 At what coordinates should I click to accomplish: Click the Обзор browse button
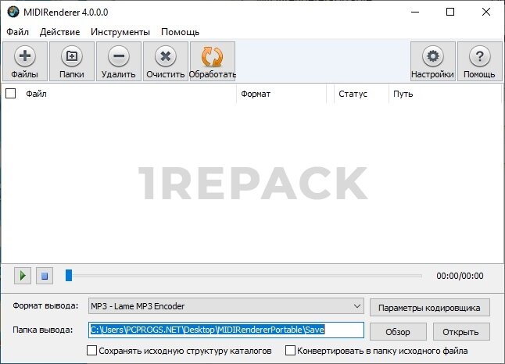click(397, 331)
